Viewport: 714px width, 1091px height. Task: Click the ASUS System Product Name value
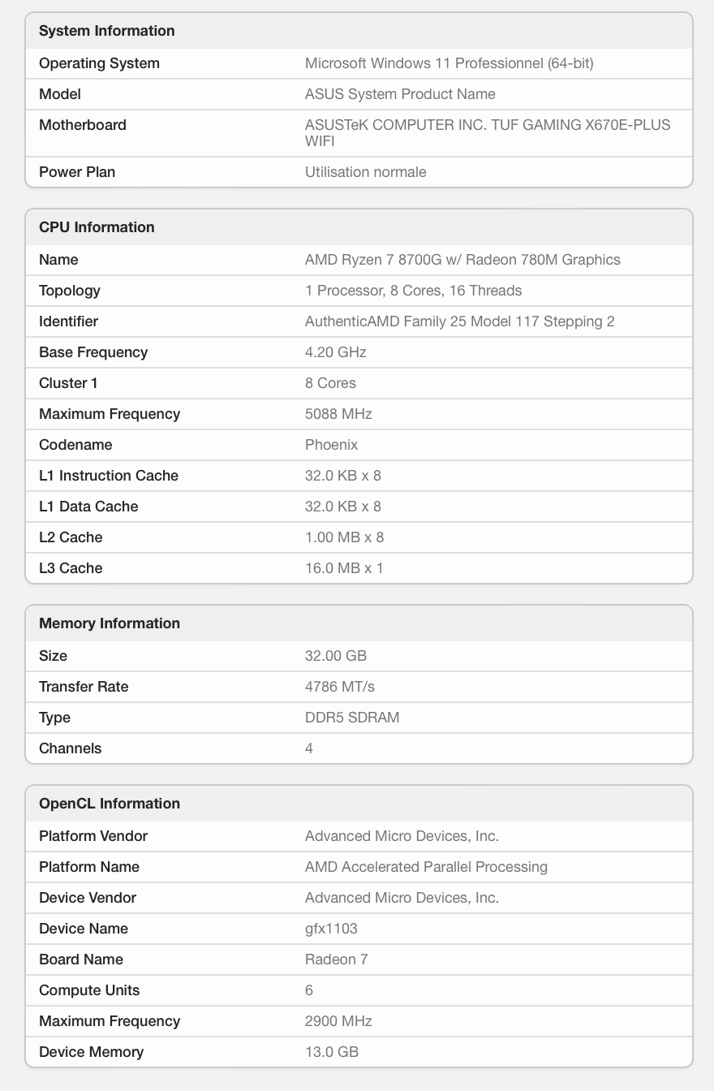click(x=400, y=94)
